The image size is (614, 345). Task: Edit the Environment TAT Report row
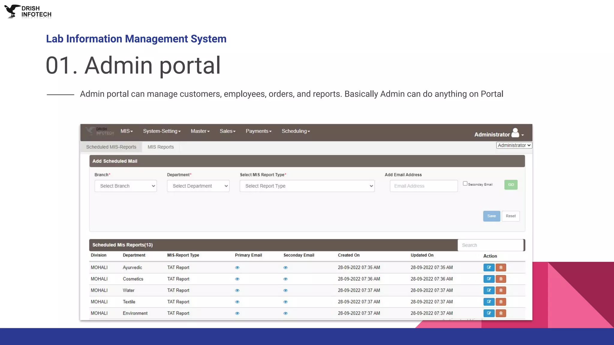pyautogui.click(x=489, y=313)
